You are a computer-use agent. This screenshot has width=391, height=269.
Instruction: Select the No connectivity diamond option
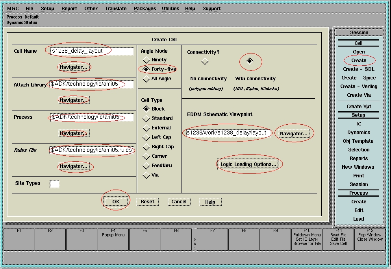coord(205,61)
